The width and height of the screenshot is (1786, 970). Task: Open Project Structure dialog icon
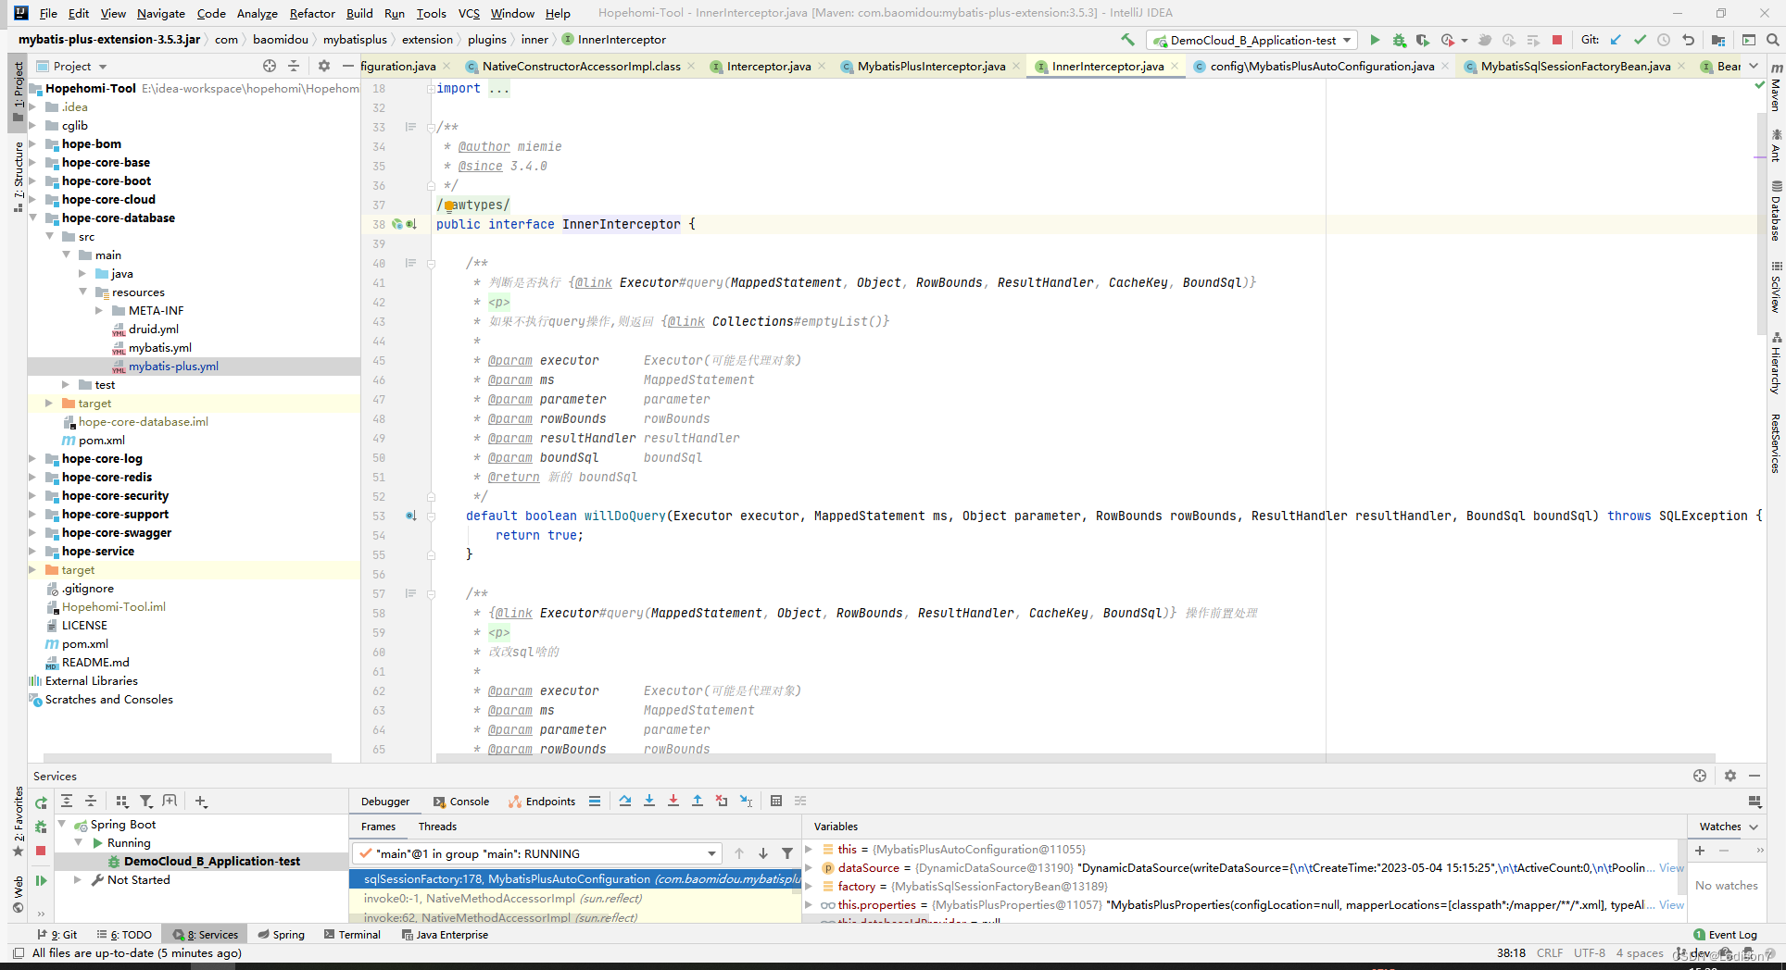click(x=1718, y=40)
